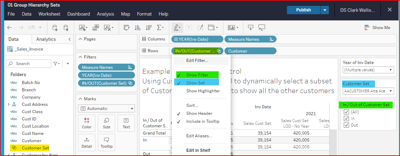Click the Publish button
This screenshot has width=400, height=156.
click(303, 10)
